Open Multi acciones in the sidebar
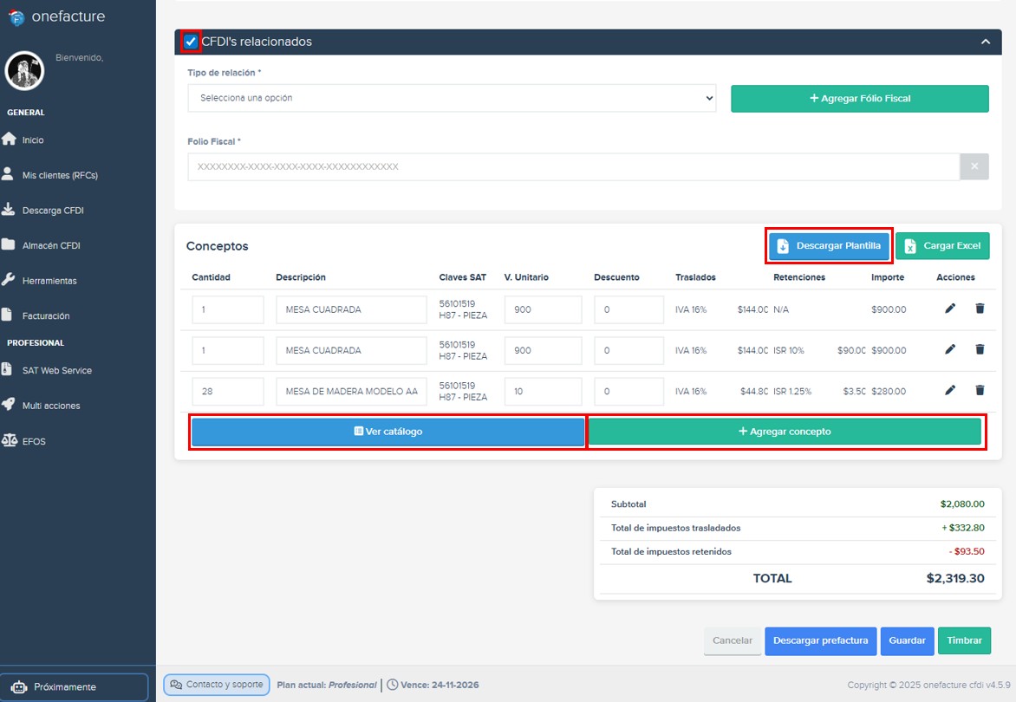 point(50,405)
